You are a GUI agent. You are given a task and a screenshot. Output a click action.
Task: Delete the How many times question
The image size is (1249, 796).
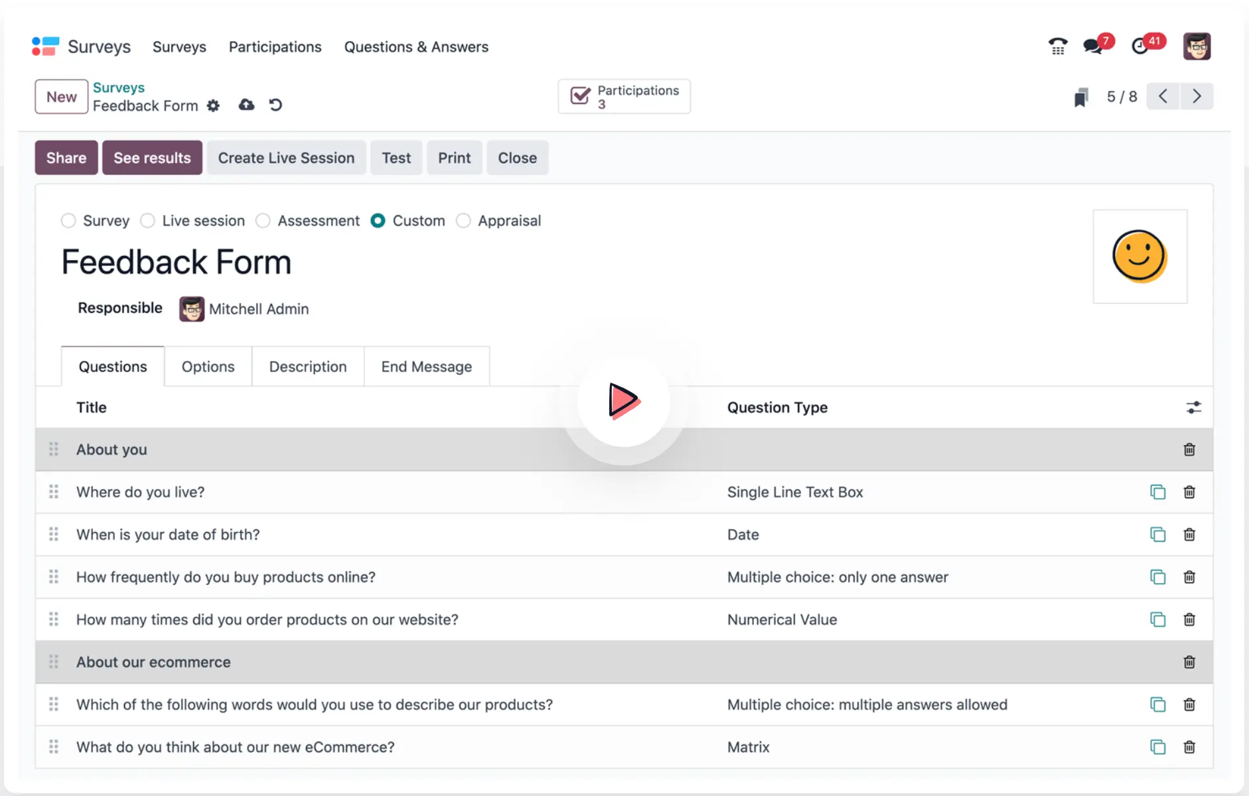pyautogui.click(x=1189, y=620)
